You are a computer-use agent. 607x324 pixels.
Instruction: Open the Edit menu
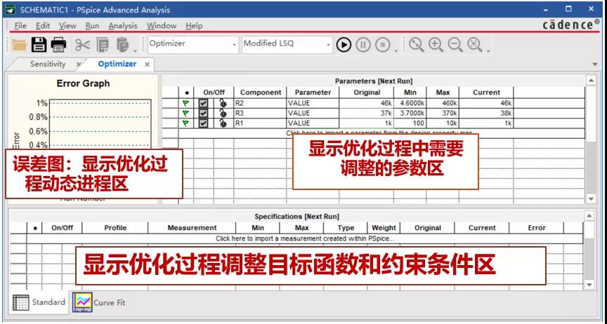click(x=43, y=26)
